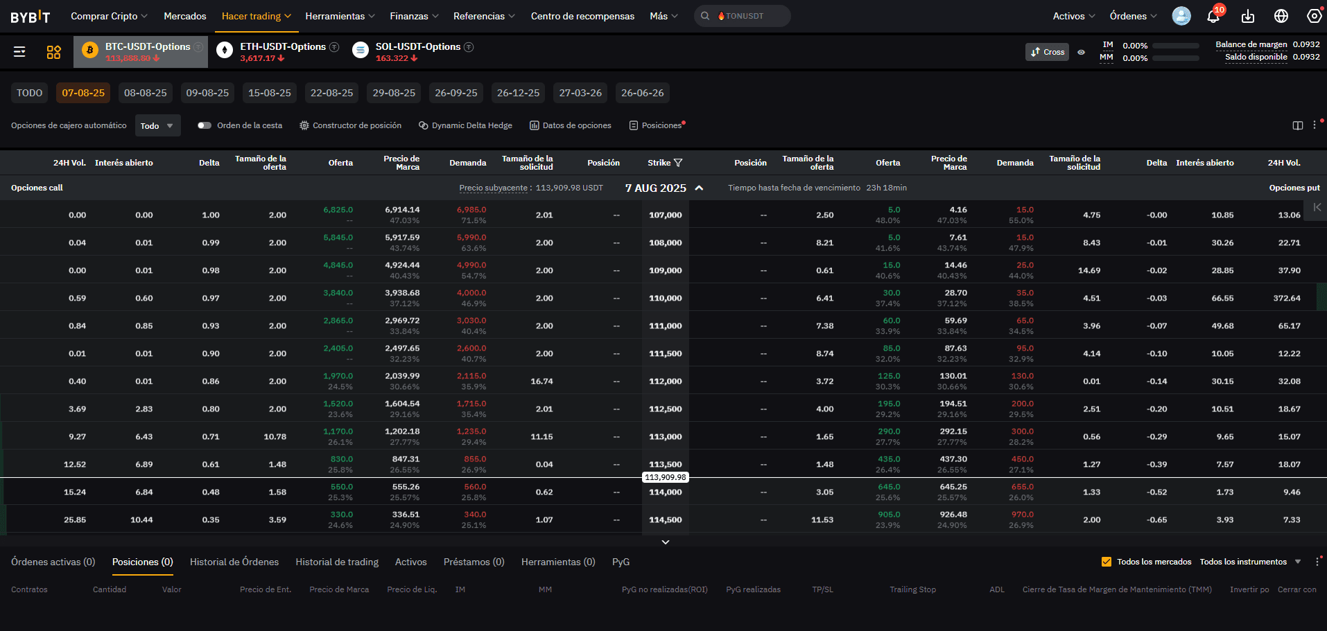
Task: Click the Precio subyacente label
Action: tap(493, 188)
